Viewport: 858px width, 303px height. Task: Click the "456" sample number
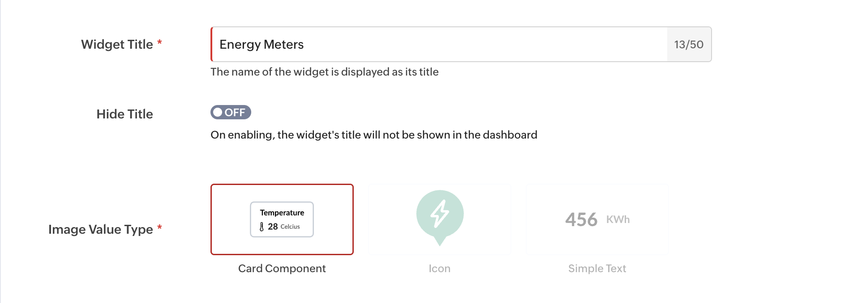coord(581,219)
